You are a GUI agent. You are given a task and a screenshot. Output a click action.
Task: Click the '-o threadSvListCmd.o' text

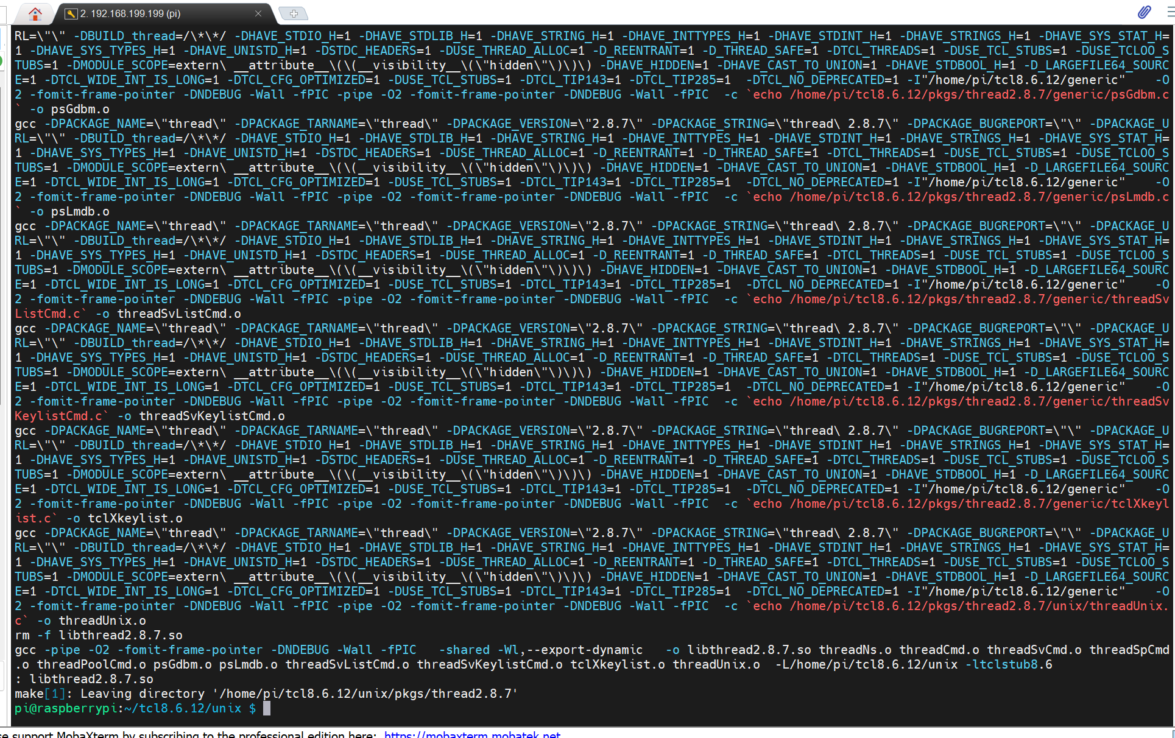click(168, 314)
